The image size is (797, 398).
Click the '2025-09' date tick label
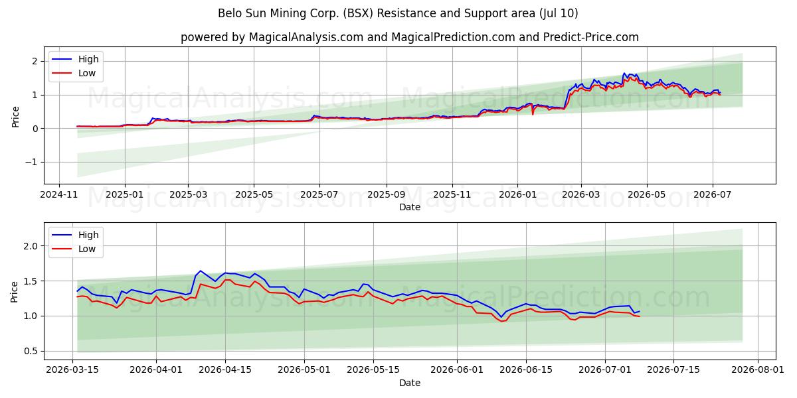[x=387, y=194]
